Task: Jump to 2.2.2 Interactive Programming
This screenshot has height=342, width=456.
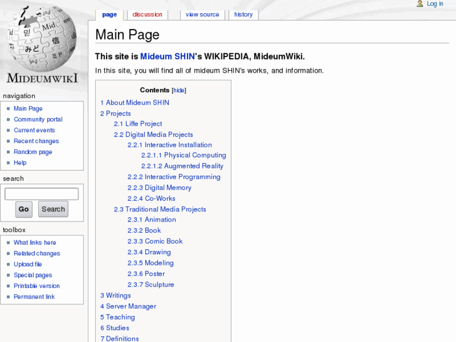Action: (x=174, y=177)
